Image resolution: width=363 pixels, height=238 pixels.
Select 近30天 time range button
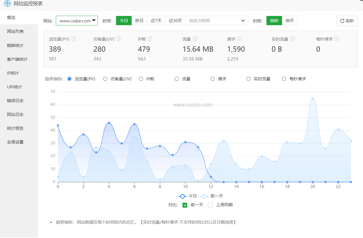[176, 21]
